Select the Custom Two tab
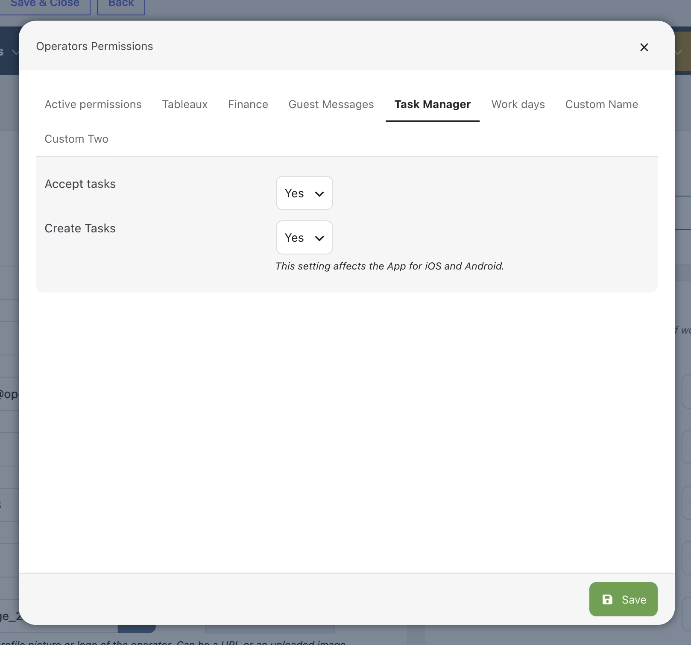 [76, 139]
